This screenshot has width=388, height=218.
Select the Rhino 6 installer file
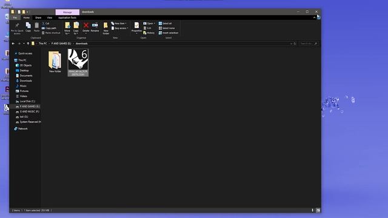tap(78, 63)
